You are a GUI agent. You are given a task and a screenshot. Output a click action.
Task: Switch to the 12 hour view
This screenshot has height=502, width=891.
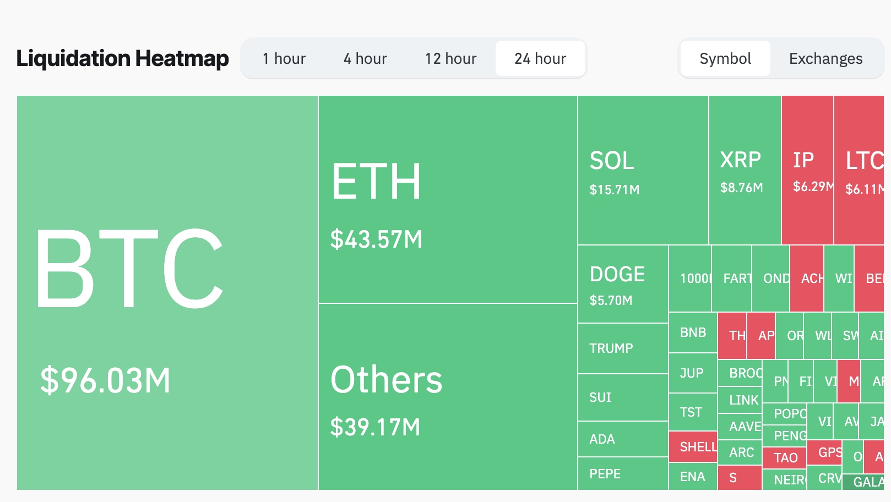pos(450,58)
